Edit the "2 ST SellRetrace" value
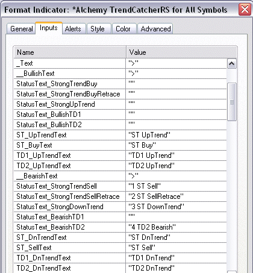 point(176,196)
